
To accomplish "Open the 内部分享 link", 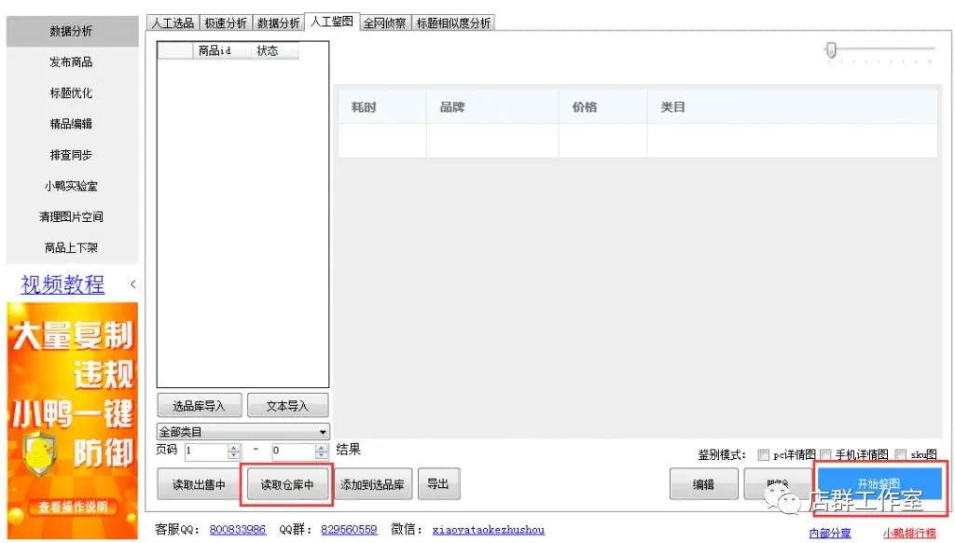I will click(829, 533).
